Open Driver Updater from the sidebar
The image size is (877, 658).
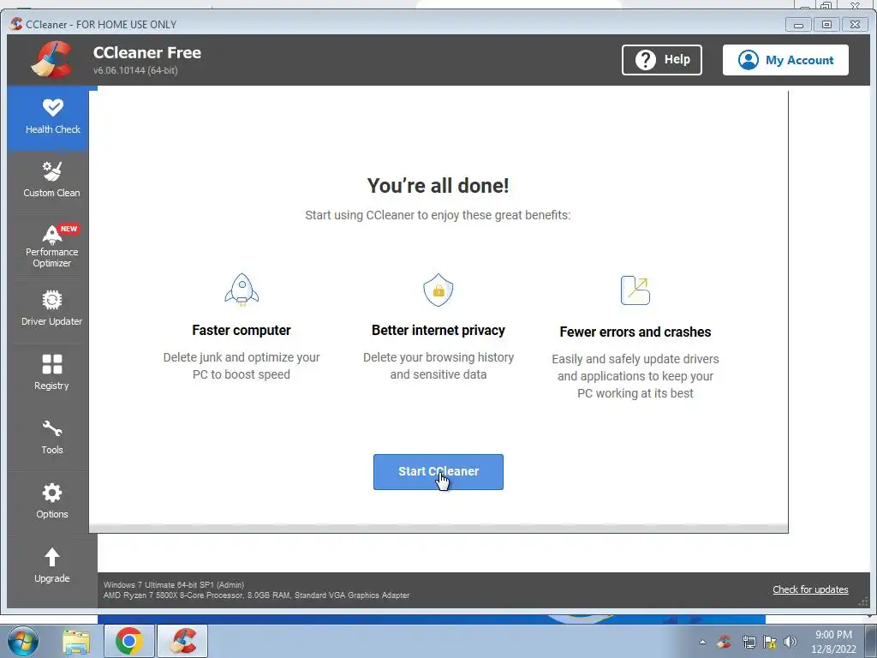coord(51,309)
